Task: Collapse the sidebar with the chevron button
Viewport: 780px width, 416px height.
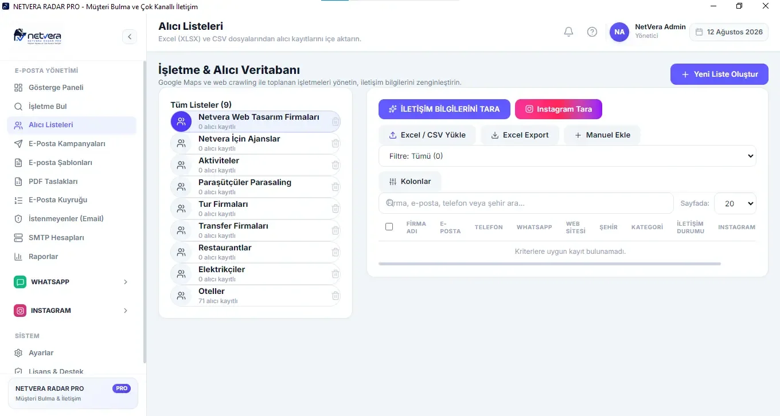Action: coord(129,37)
